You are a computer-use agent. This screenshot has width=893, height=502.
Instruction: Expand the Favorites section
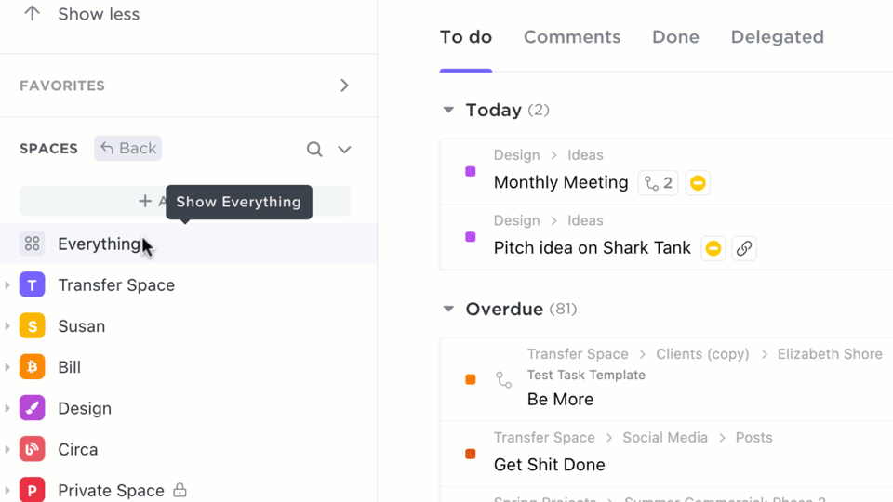coord(344,86)
